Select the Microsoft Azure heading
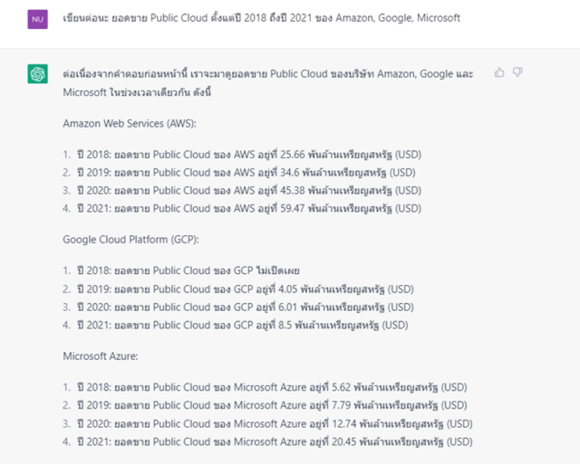Screen dimensions: 580x464 click(101, 356)
